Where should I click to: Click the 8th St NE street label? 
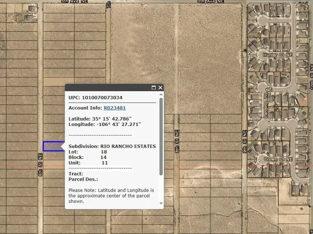pyautogui.click(x=177, y=141)
